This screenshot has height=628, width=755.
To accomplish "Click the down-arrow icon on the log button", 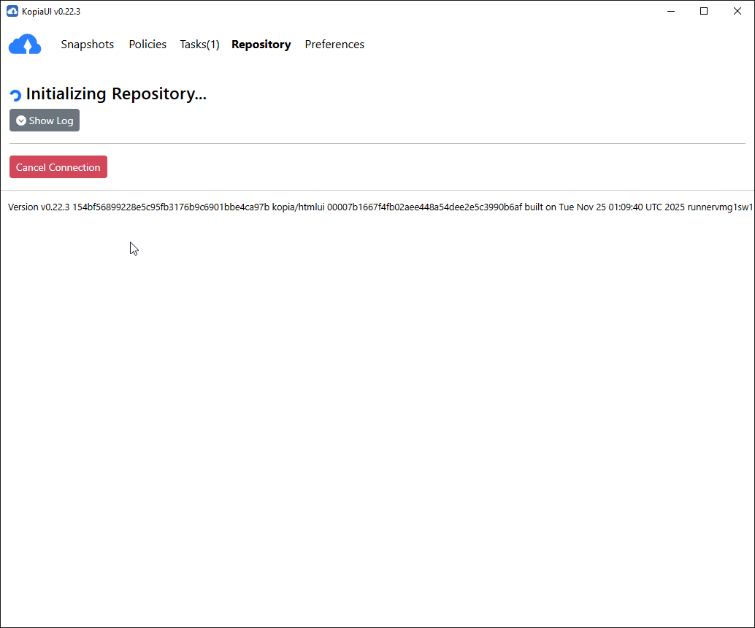I will point(21,120).
